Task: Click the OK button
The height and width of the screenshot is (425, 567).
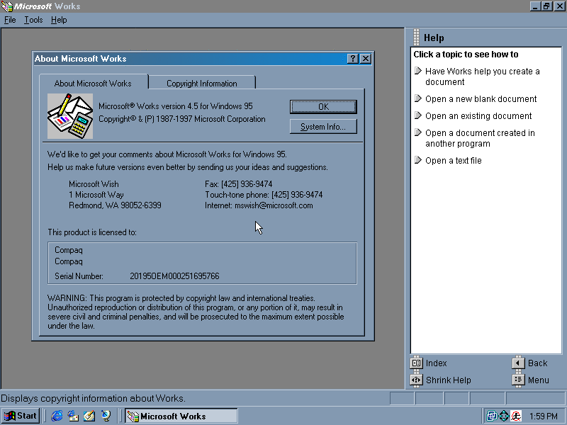Action: pos(323,107)
